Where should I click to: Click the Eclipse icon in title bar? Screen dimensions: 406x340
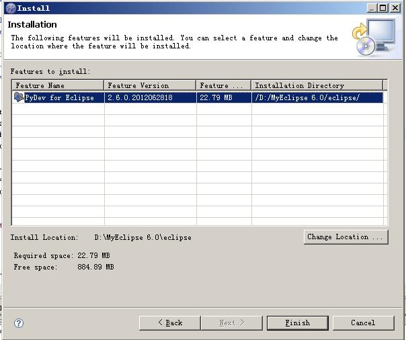11,8
